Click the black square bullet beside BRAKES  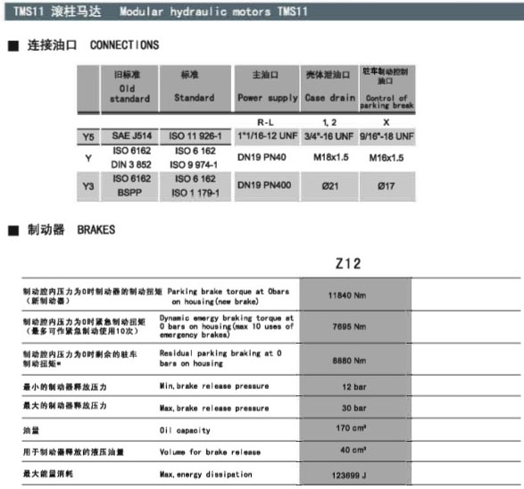pyautogui.click(x=13, y=230)
